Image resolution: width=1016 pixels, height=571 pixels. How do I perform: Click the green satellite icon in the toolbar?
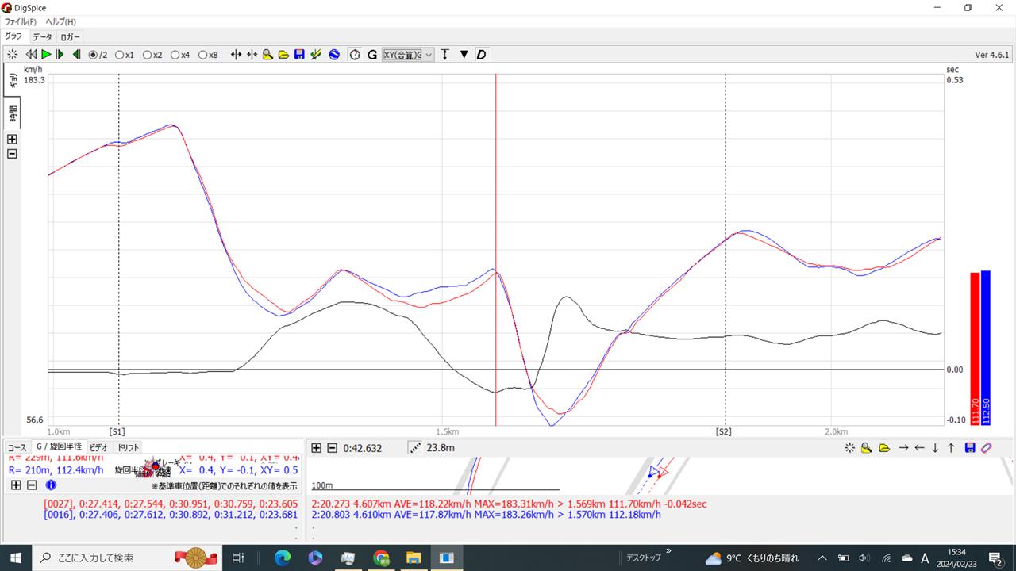point(316,55)
